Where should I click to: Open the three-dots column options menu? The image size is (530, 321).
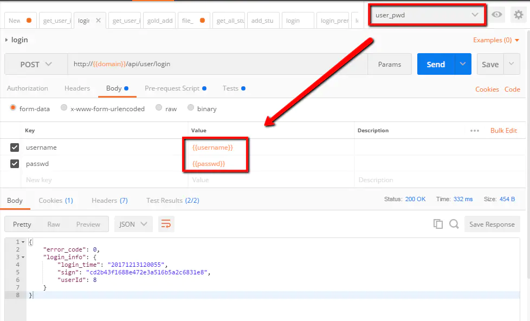pyautogui.click(x=475, y=131)
